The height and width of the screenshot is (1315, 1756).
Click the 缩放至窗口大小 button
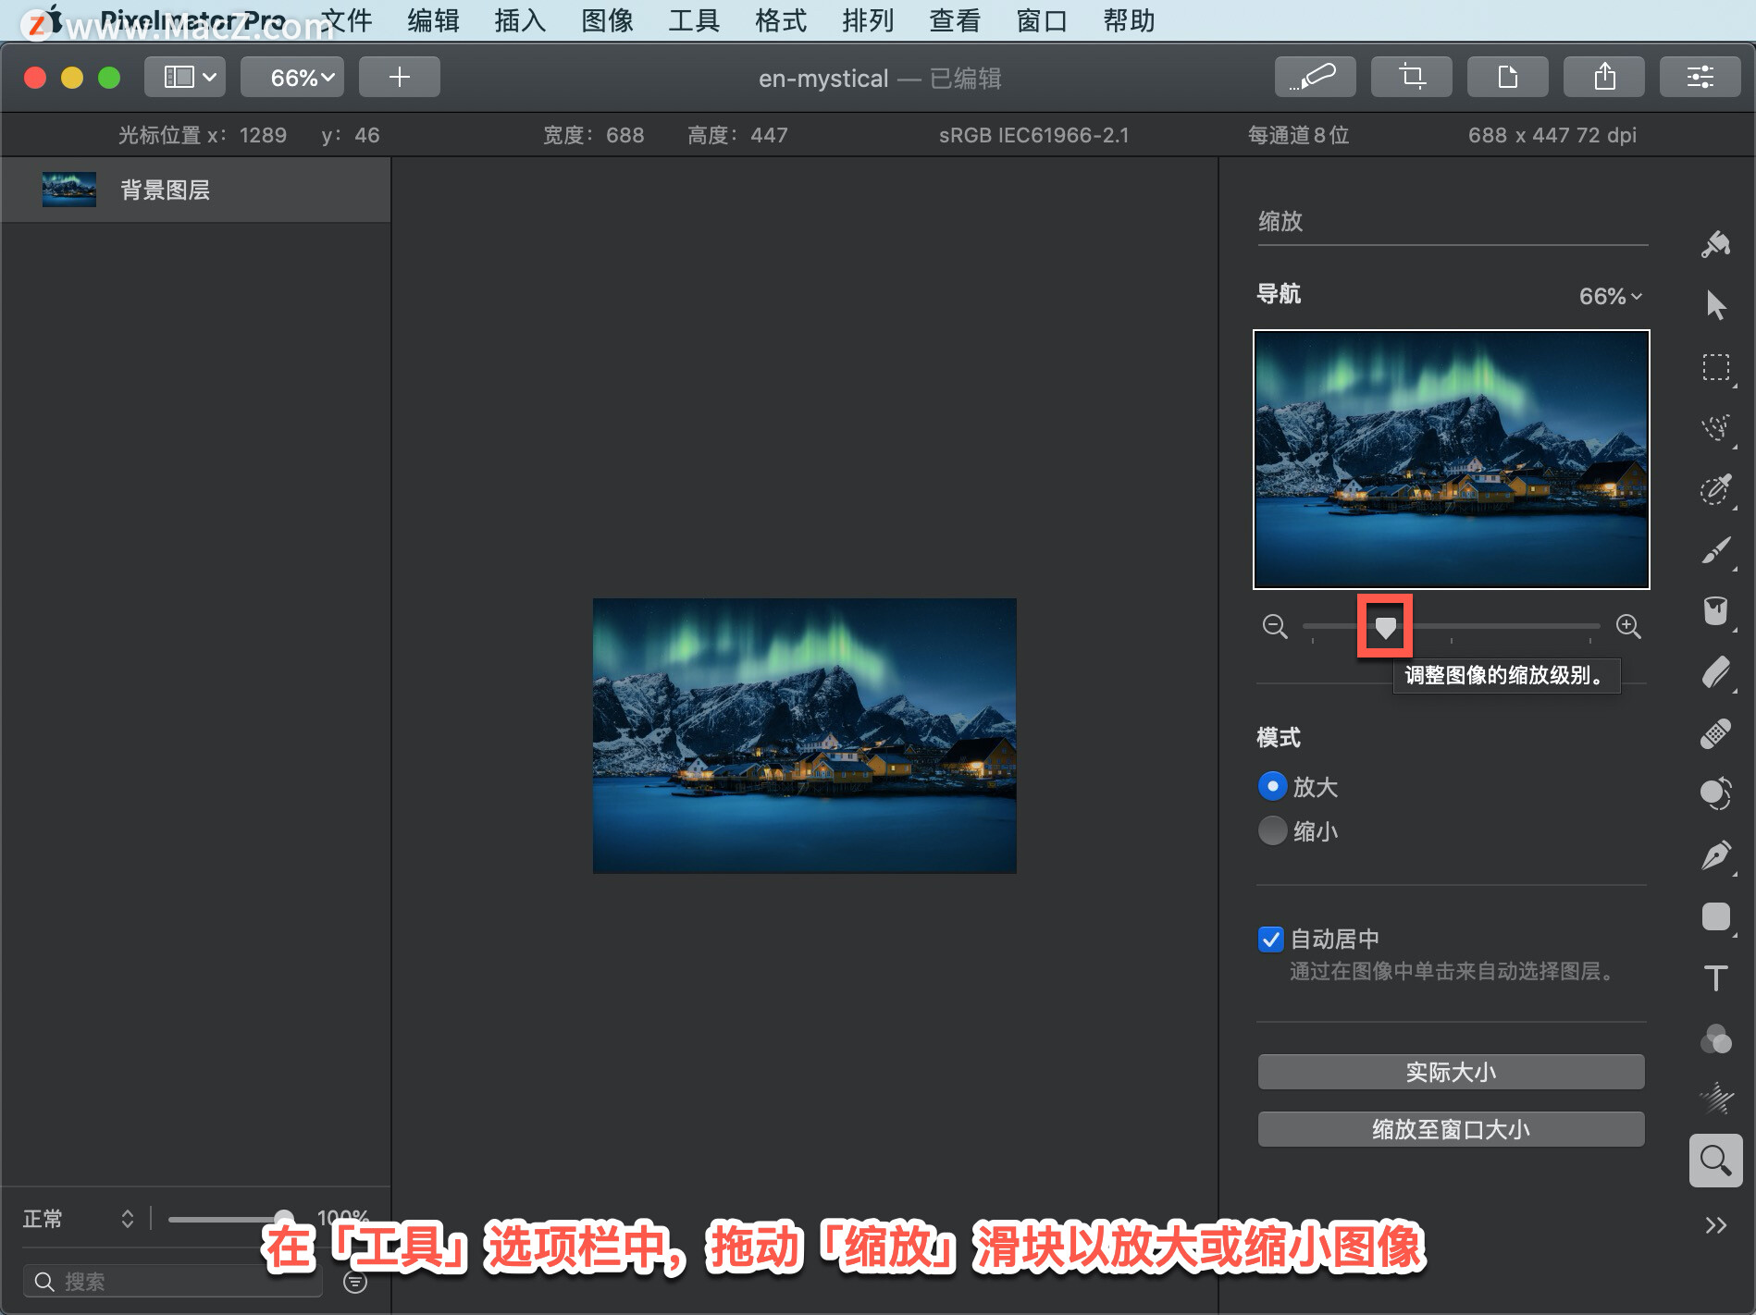pyautogui.click(x=1451, y=1129)
